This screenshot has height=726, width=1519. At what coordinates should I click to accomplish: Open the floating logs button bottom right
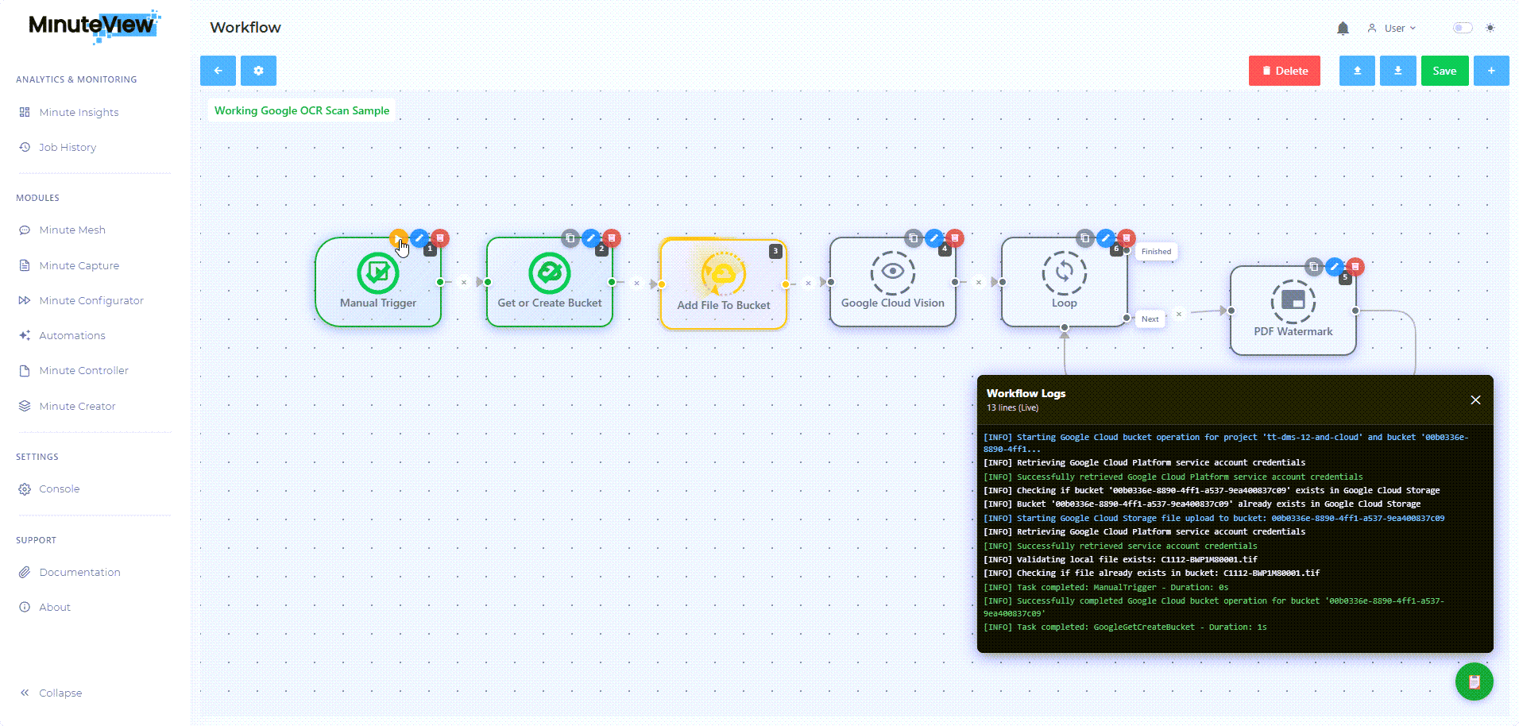[1475, 682]
